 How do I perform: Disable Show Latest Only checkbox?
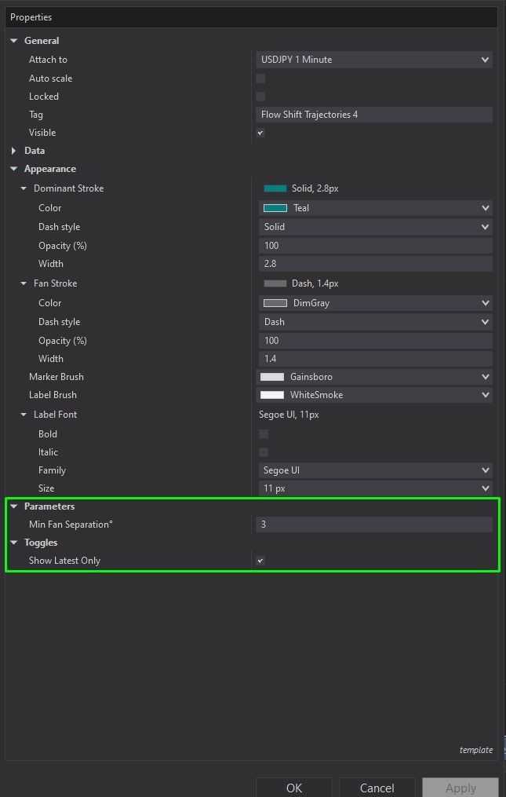tap(260, 561)
